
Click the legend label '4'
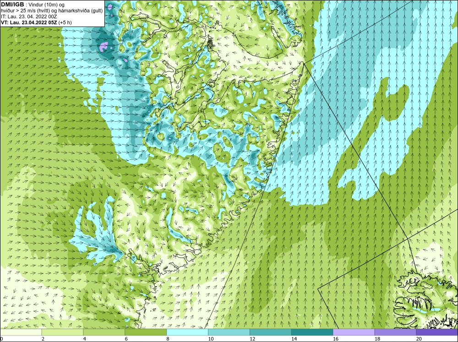tap(85, 339)
